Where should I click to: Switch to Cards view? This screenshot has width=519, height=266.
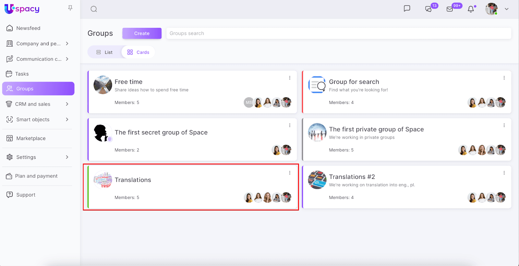point(139,52)
